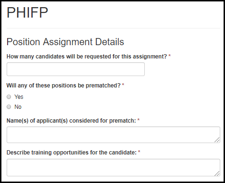The height and width of the screenshot is (183, 225).
Task: Click the 'Name(s) of applicant(s) considered for prematch' label
Action: [x=71, y=121]
